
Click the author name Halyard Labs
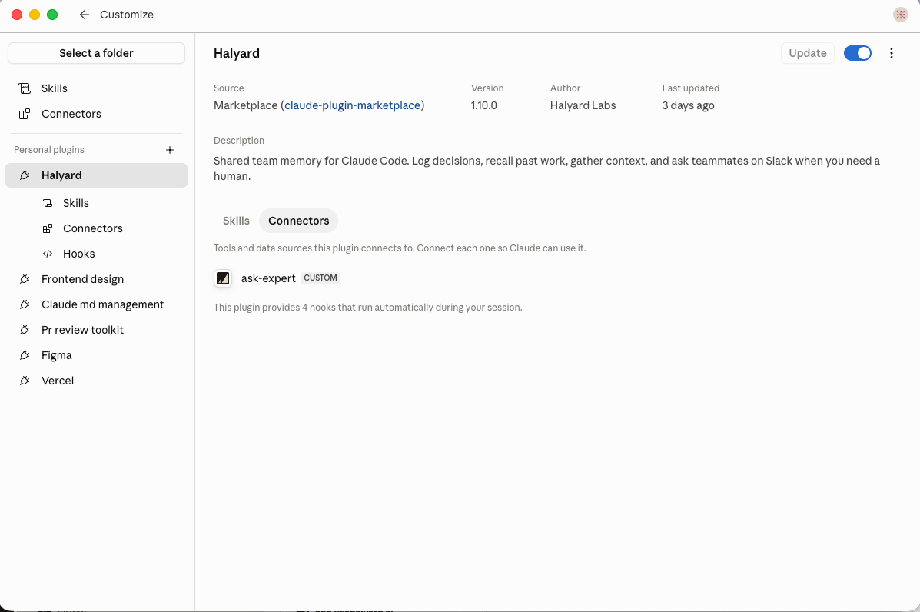583,105
